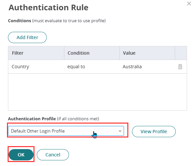The width and height of the screenshot is (192, 166).
Task: Click the Add Filter button
Action: [x=27, y=37]
